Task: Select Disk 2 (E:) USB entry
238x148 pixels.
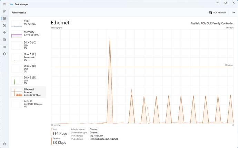Action: click(28, 68)
